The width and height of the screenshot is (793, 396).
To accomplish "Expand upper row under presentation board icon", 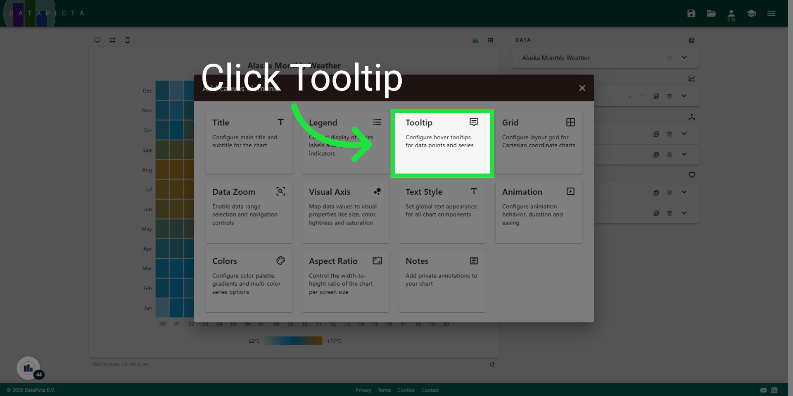I will (x=684, y=192).
